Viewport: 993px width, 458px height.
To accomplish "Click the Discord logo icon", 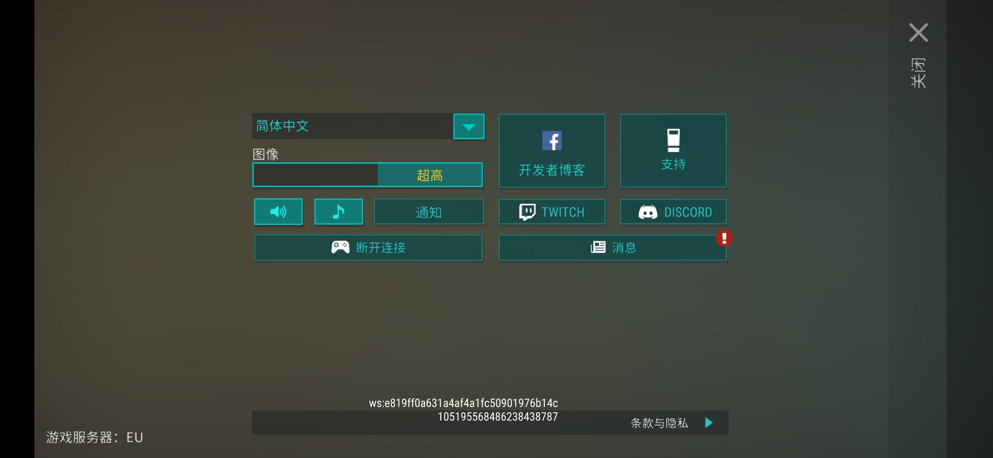I will point(648,212).
